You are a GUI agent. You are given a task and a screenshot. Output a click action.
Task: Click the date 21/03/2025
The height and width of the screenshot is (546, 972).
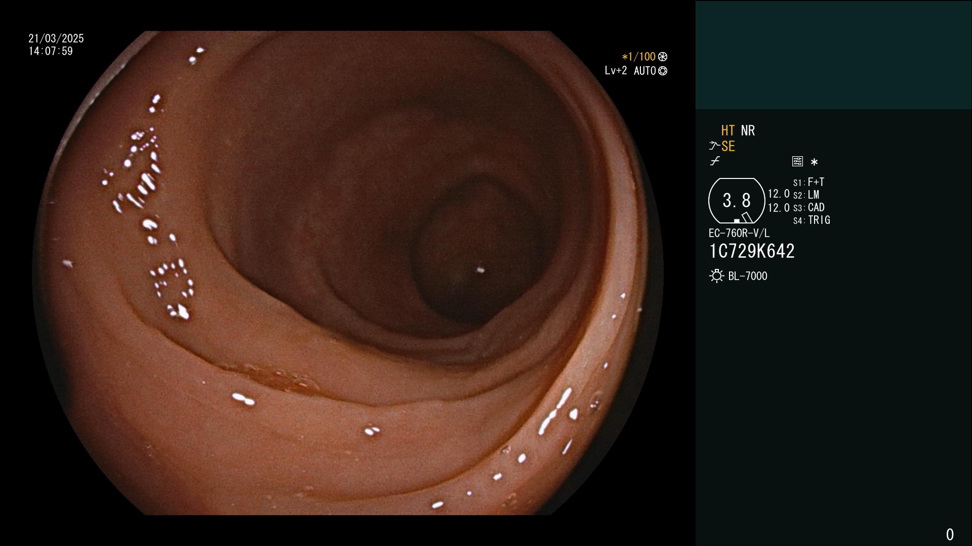(56, 38)
